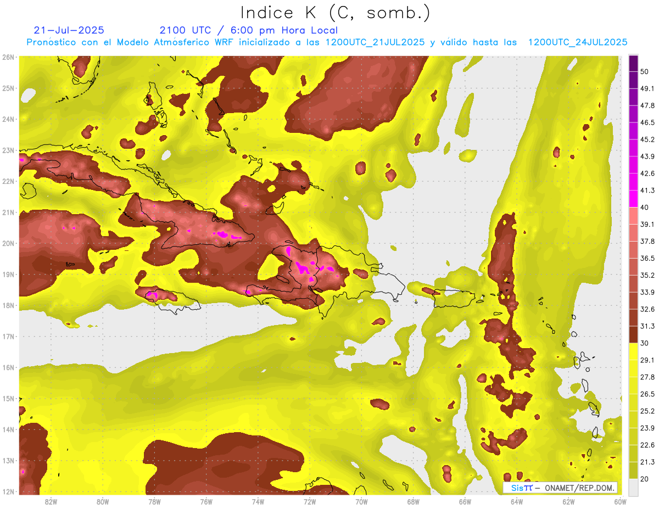Viewport: 659px width, 509px height.
Task: Click the color scale value "21.3"
Action: pyautogui.click(x=647, y=462)
